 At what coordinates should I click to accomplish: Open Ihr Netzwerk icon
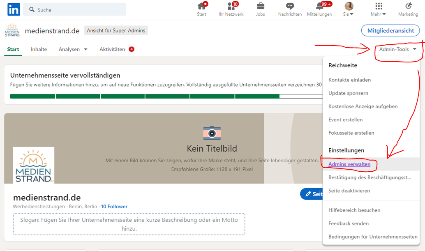[231, 6]
